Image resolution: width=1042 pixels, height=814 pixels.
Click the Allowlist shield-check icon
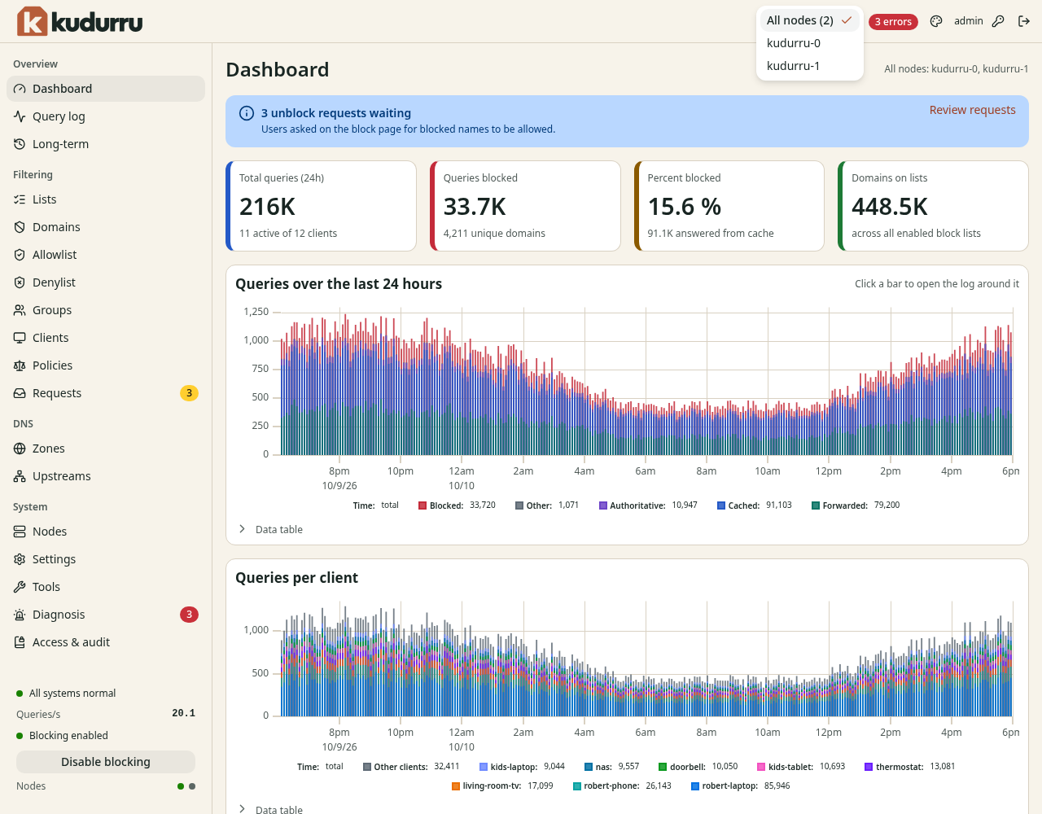pyautogui.click(x=20, y=255)
